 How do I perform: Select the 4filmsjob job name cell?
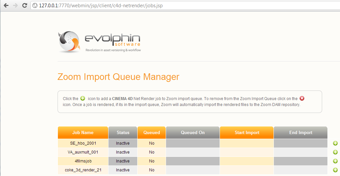click(x=83, y=161)
